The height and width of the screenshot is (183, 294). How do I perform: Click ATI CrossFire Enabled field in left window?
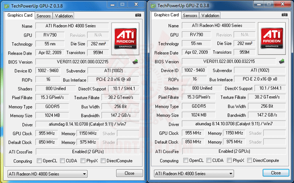tap(87, 152)
